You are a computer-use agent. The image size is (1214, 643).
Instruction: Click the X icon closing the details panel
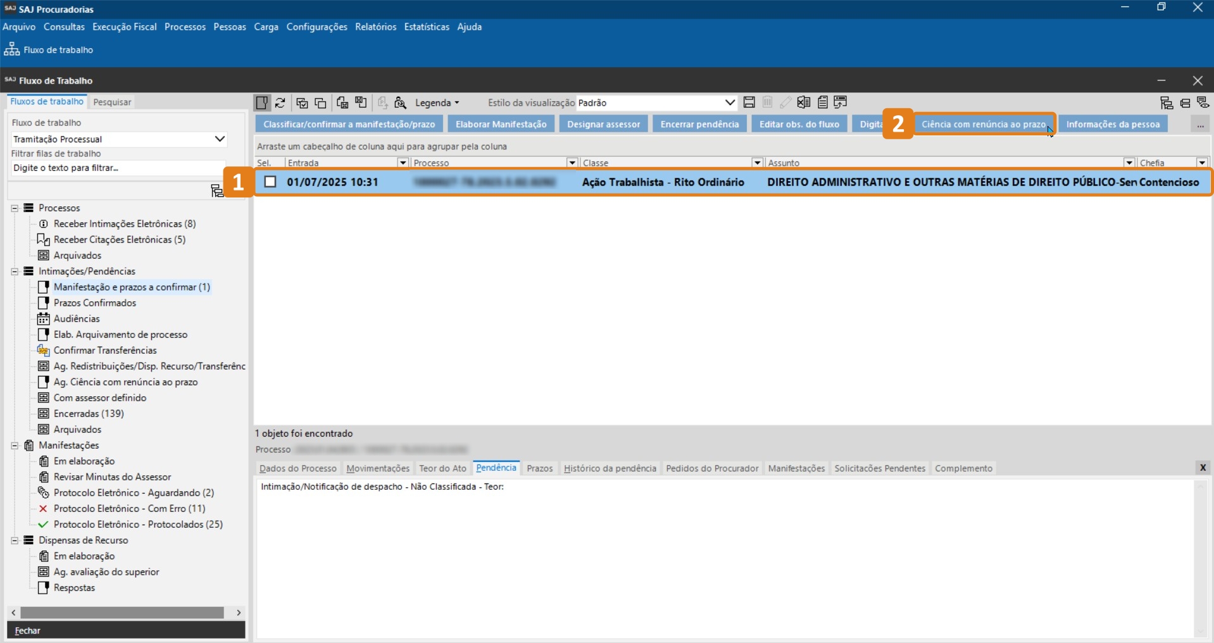(1203, 468)
